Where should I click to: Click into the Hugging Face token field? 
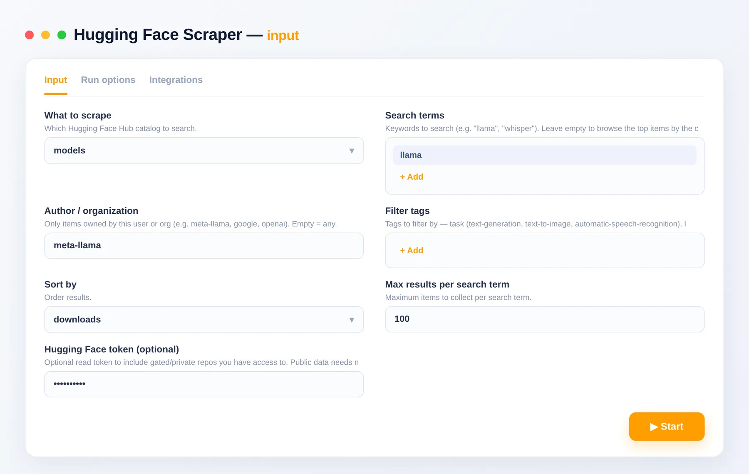click(204, 384)
